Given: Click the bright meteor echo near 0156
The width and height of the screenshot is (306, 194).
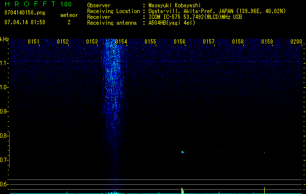Looking at the screenshot, I should tap(182, 152).
